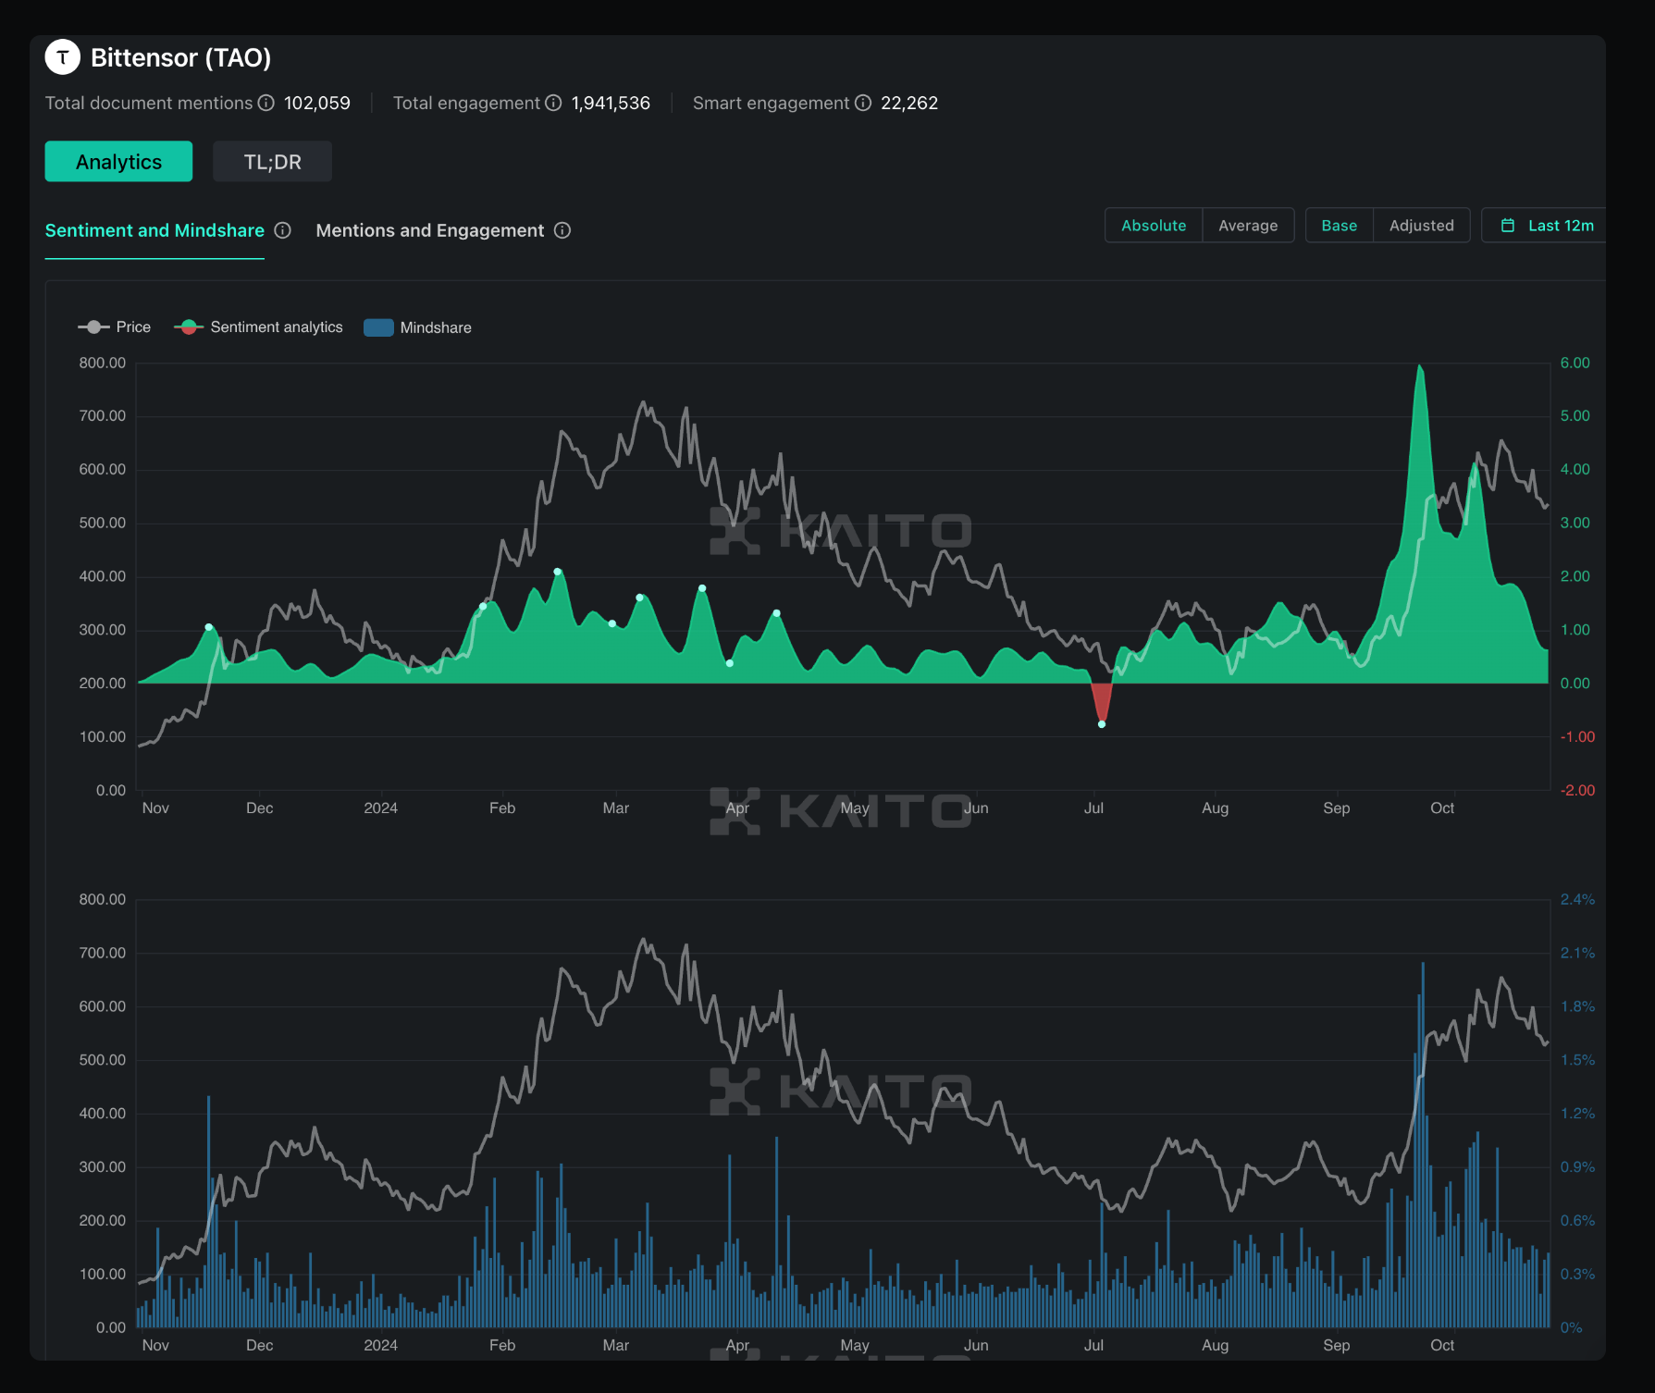Click the -2.00 sentiment axis label
This screenshot has height=1393, width=1655.
point(1577,790)
